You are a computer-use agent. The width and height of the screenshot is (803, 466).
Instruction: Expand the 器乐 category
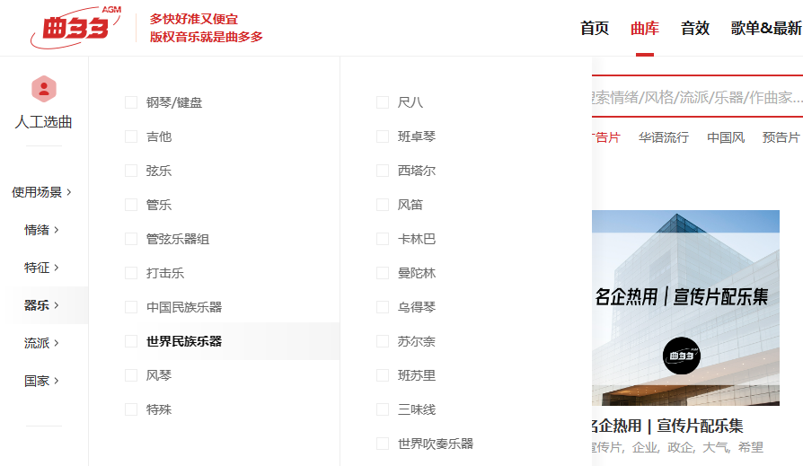pos(41,305)
